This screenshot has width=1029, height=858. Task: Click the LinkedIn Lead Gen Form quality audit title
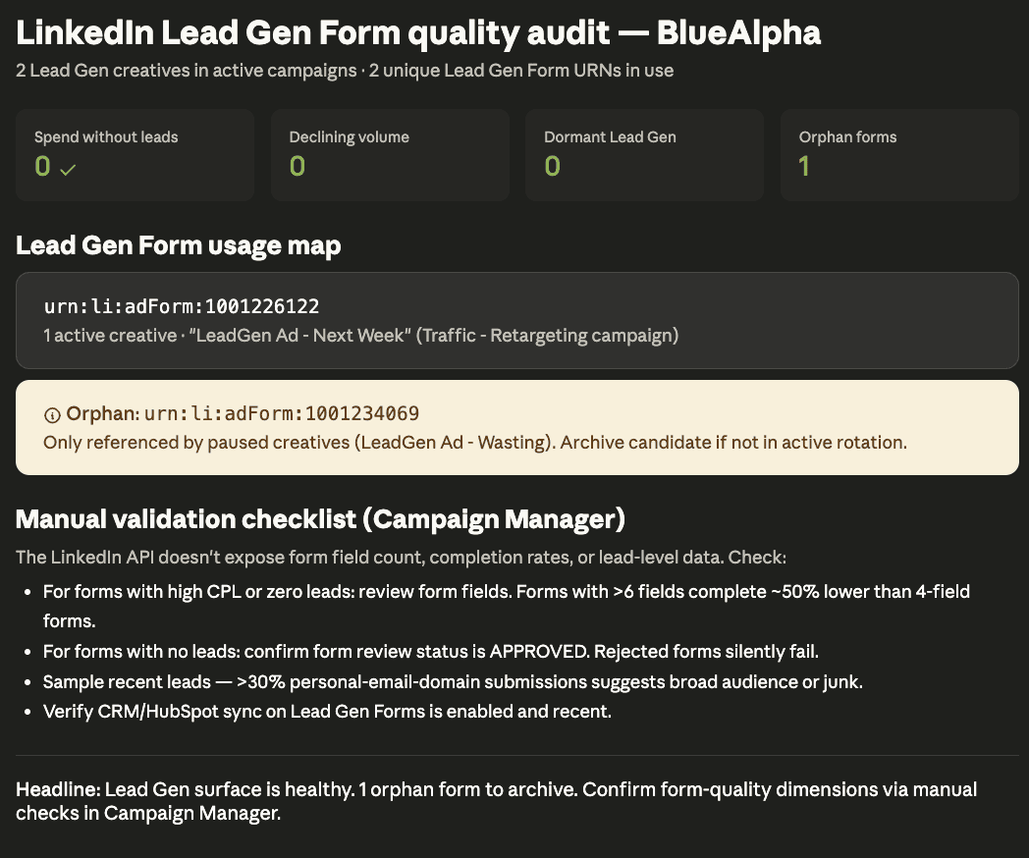click(x=418, y=32)
